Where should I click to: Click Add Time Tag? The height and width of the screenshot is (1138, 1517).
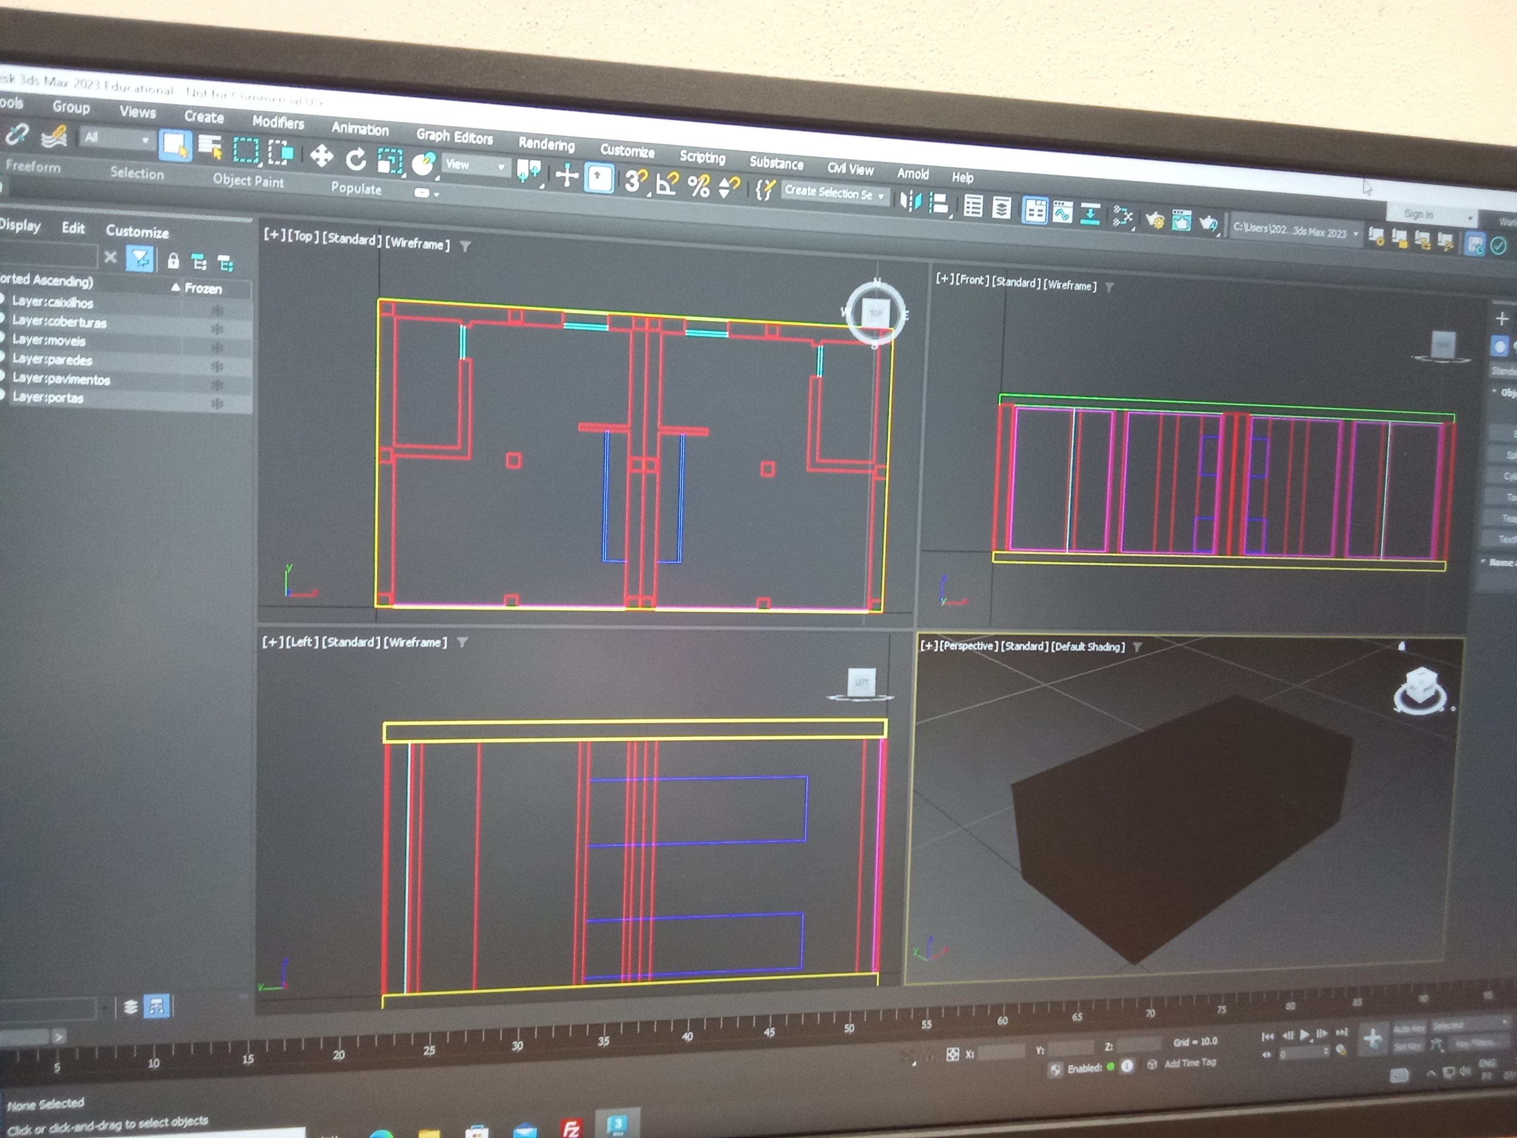coord(1190,1063)
